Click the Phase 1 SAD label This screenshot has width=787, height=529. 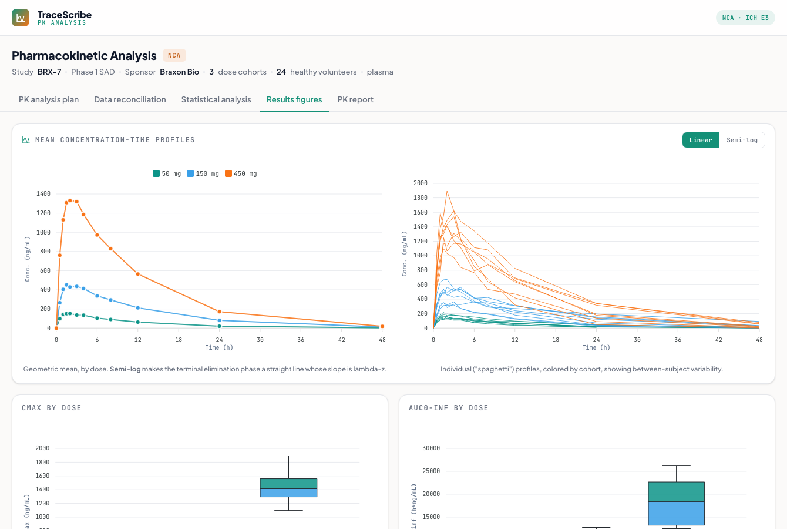coord(93,72)
